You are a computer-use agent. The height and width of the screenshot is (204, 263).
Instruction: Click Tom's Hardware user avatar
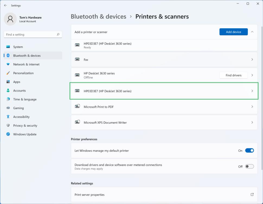(10, 19)
